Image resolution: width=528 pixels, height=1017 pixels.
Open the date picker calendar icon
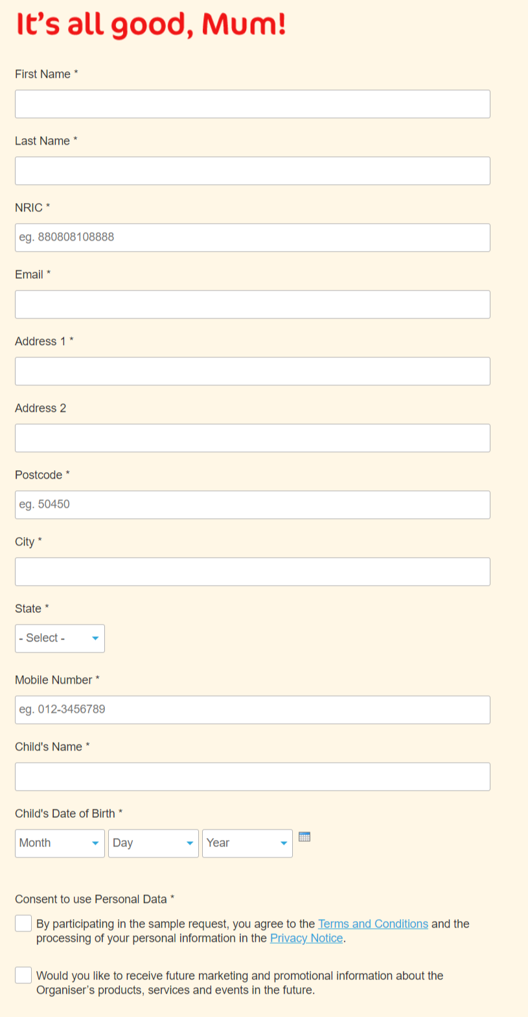304,837
